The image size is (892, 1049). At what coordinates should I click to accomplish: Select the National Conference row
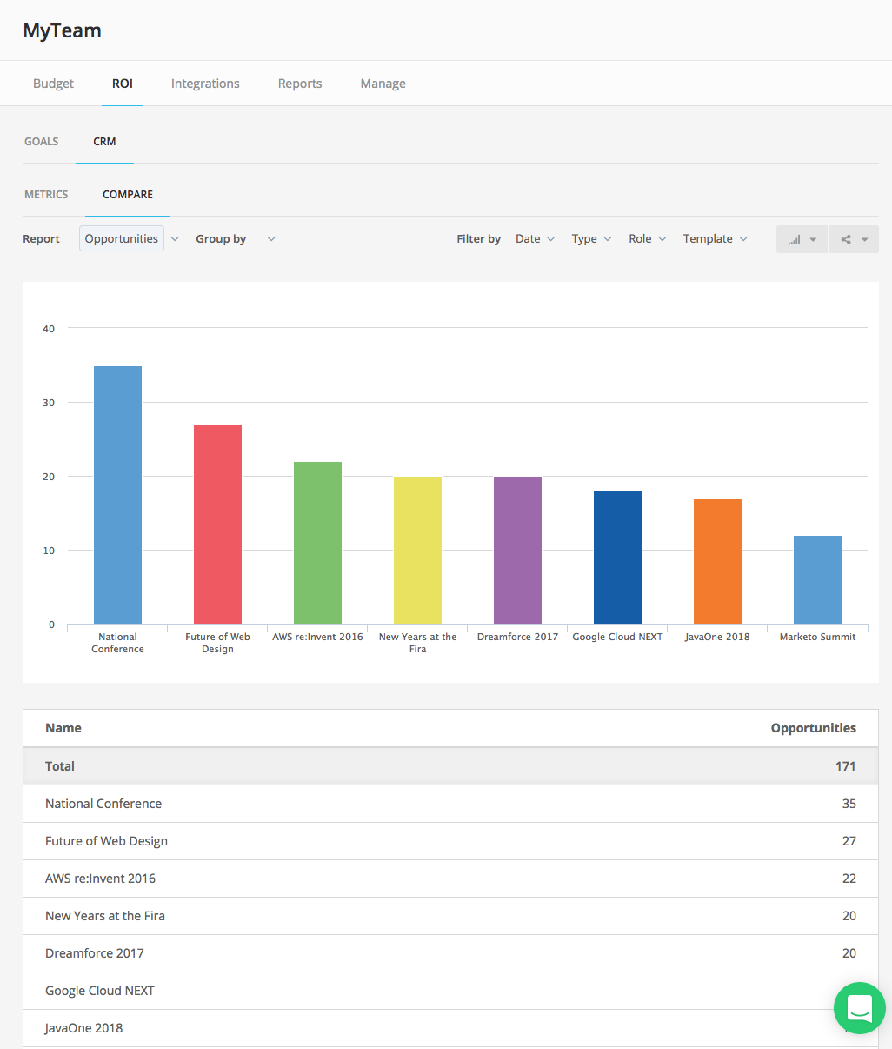pyautogui.click(x=103, y=803)
